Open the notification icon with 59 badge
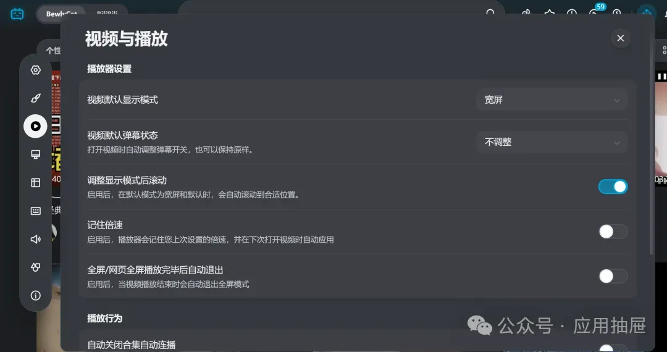The width and height of the screenshot is (667, 352). point(594,13)
